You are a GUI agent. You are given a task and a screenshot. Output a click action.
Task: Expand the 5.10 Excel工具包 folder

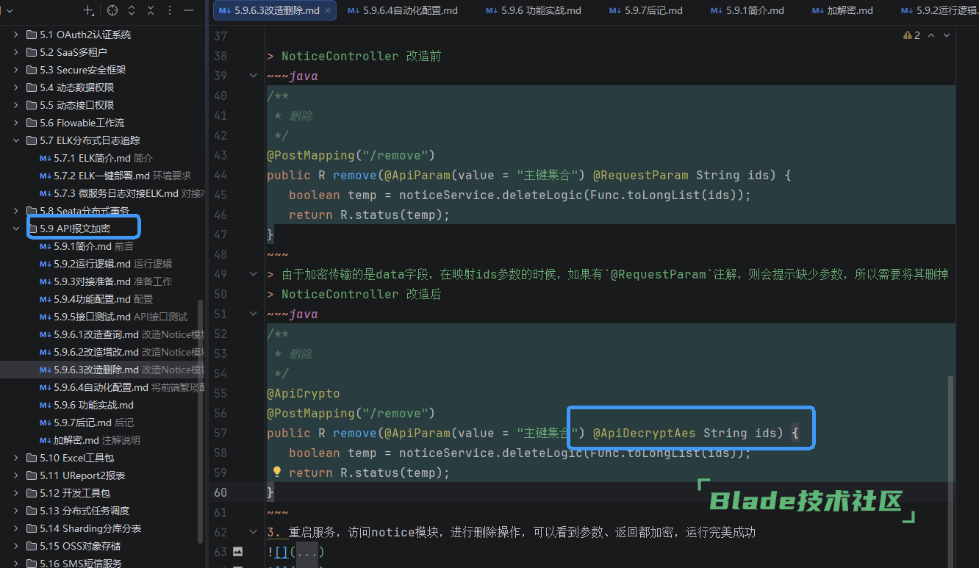(x=16, y=458)
